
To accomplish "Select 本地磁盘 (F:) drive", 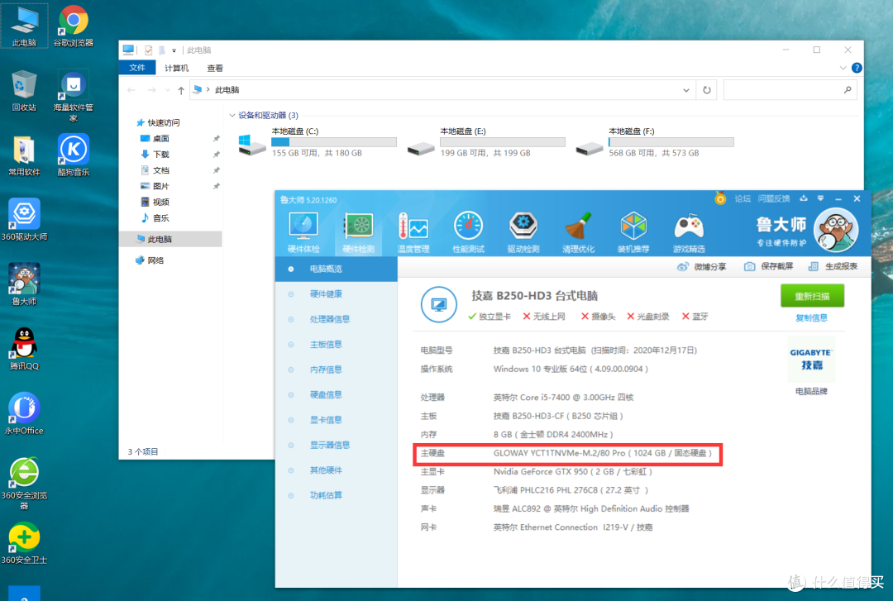I will [654, 142].
